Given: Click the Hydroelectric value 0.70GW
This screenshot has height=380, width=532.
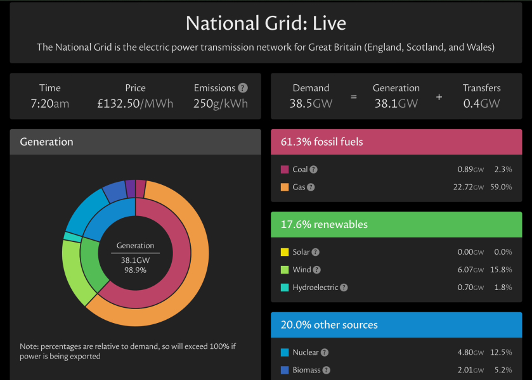Looking at the screenshot, I should pos(470,288).
